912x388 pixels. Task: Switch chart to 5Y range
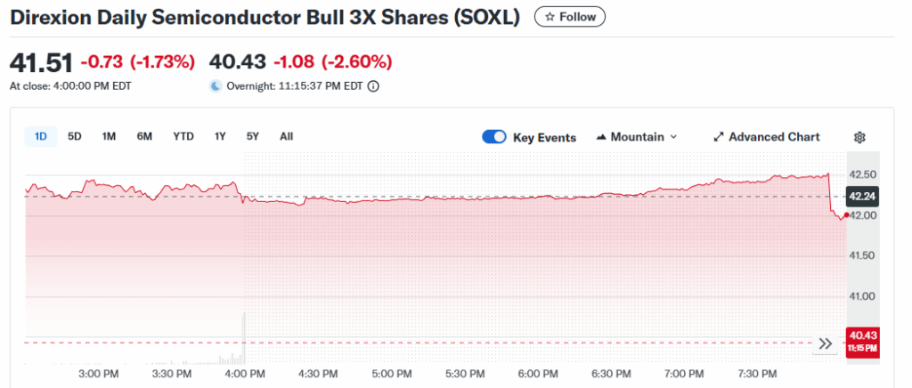point(253,136)
